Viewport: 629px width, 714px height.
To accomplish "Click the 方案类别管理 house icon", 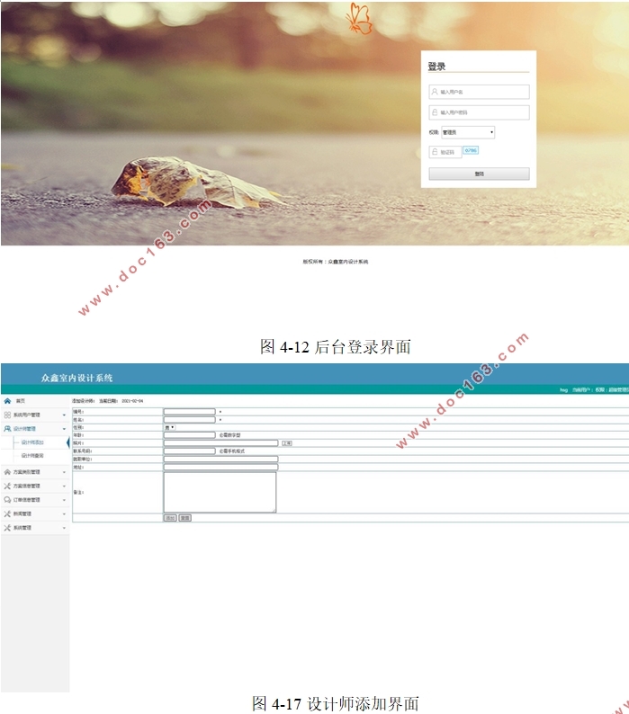I will (7, 472).
